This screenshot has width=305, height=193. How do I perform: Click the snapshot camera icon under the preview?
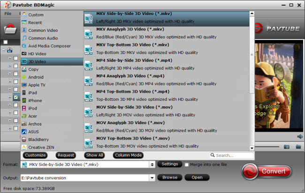(x=287, y=147)
